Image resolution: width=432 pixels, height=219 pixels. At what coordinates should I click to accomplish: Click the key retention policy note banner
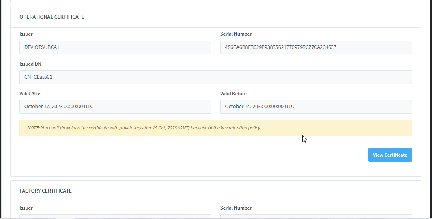tap(215, 128)
